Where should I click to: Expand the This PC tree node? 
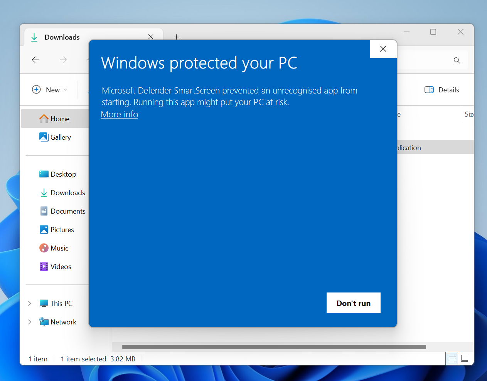pos(30,304)
